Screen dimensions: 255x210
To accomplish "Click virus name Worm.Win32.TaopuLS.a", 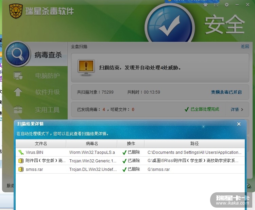I will [x=92, y=152].
